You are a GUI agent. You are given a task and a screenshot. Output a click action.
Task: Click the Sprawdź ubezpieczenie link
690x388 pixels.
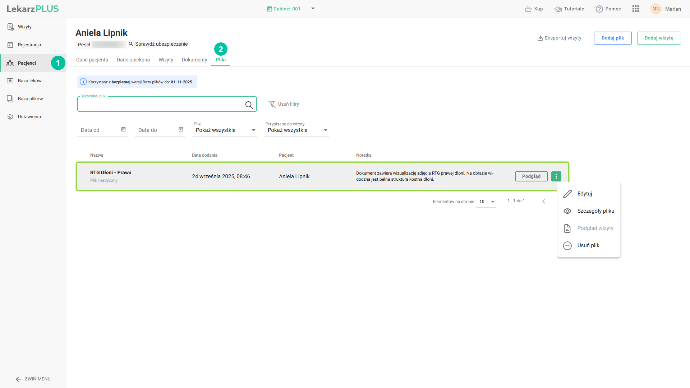(x=161, y=44)
